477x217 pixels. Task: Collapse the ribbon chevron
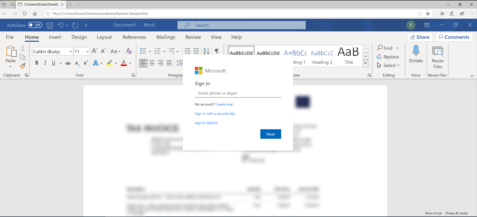coord(472,75)
